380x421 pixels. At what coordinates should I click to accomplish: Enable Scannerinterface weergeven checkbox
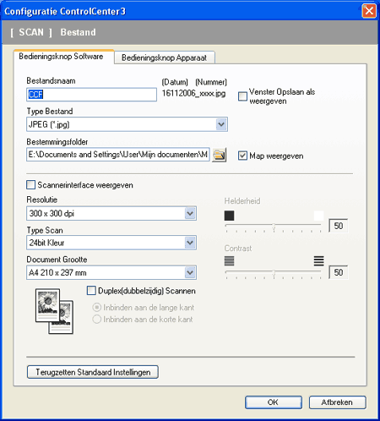30,185
